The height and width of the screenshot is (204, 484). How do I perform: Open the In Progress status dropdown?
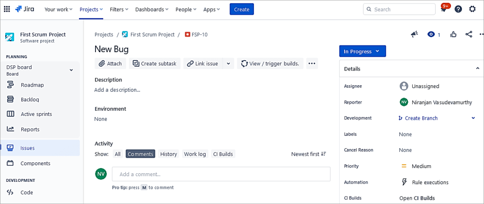coord(362,51)
